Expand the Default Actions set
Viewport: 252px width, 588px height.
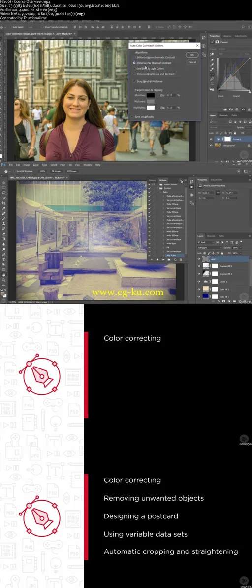pos(157,184)
